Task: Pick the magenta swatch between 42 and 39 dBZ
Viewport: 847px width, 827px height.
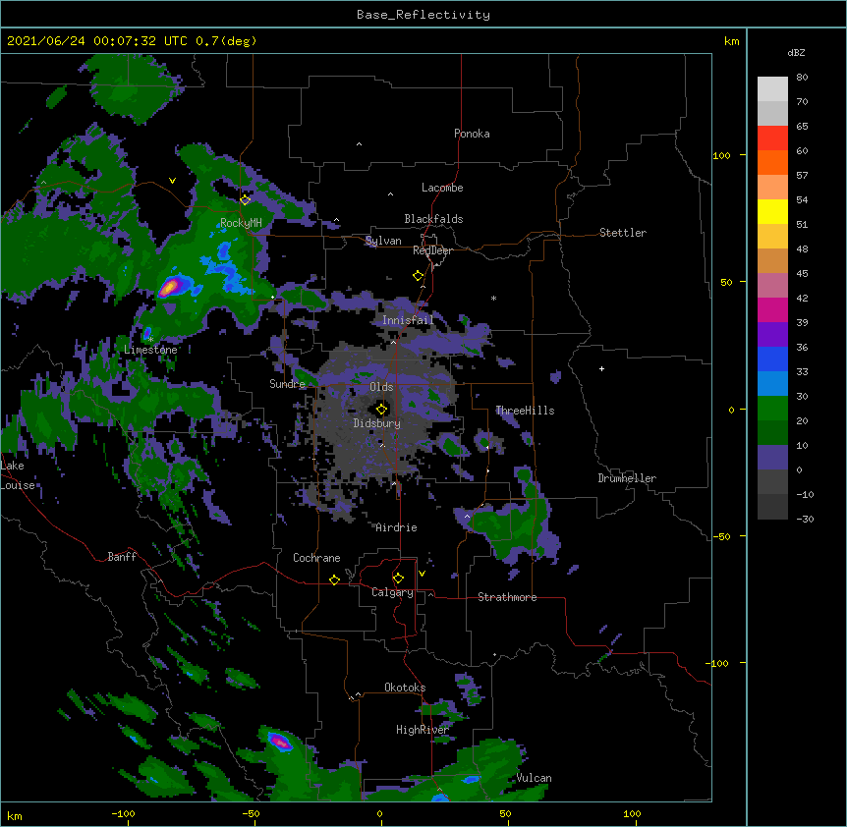Action: click(772, 309)
